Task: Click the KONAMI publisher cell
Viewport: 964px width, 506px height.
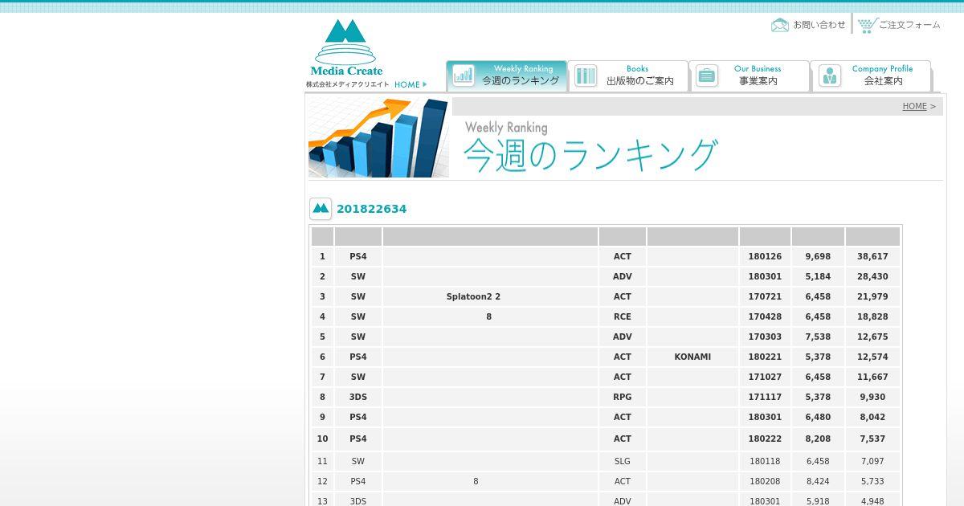Action: (692, 357)
